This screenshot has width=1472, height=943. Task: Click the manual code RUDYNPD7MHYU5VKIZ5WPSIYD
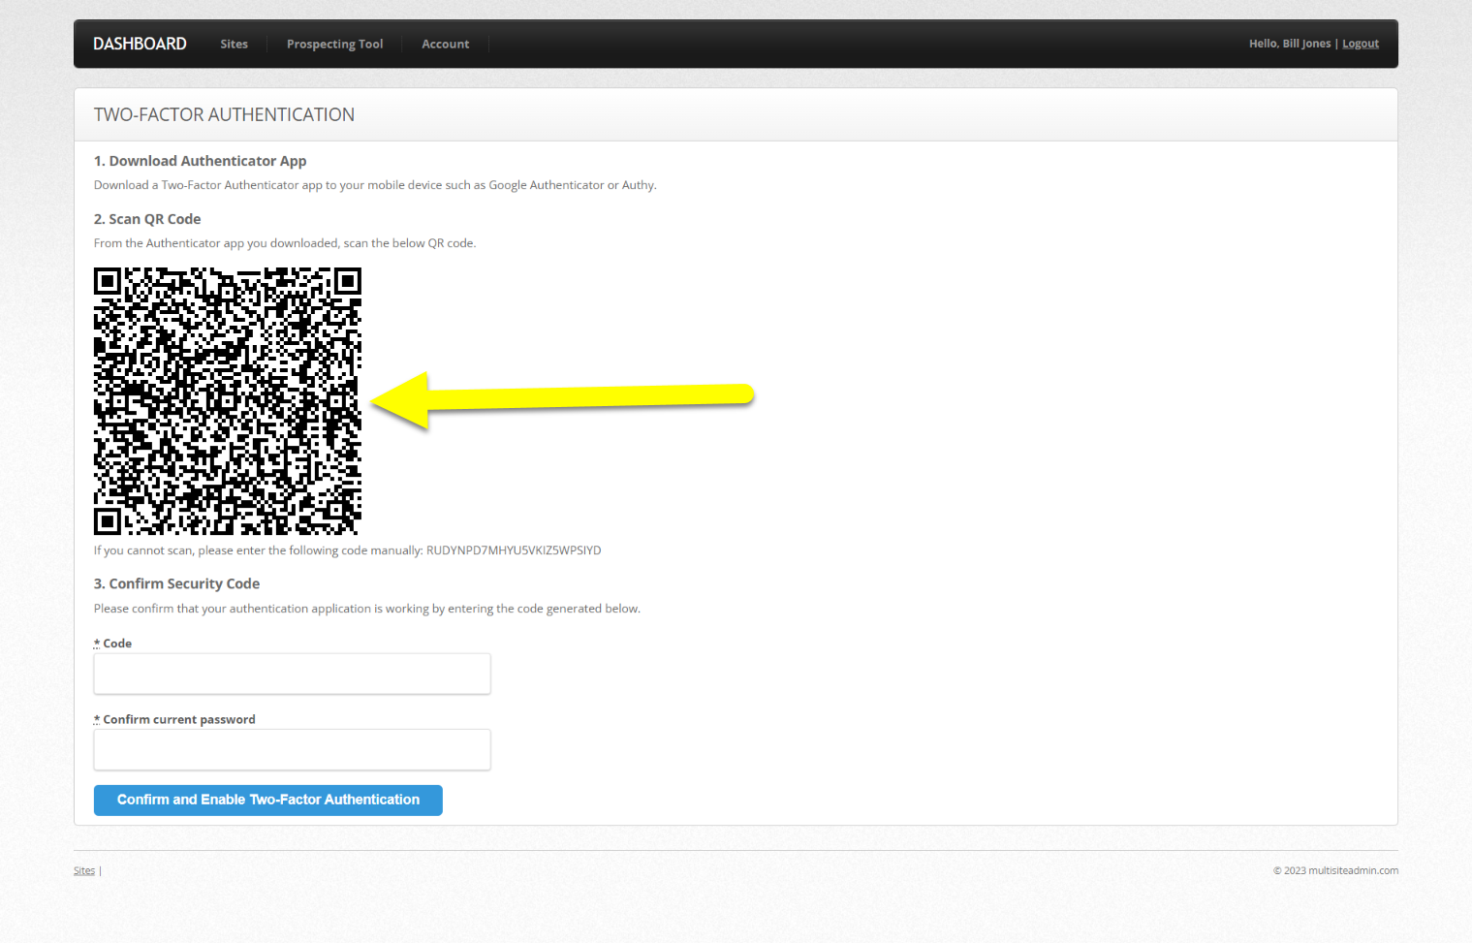pos(514,550)
